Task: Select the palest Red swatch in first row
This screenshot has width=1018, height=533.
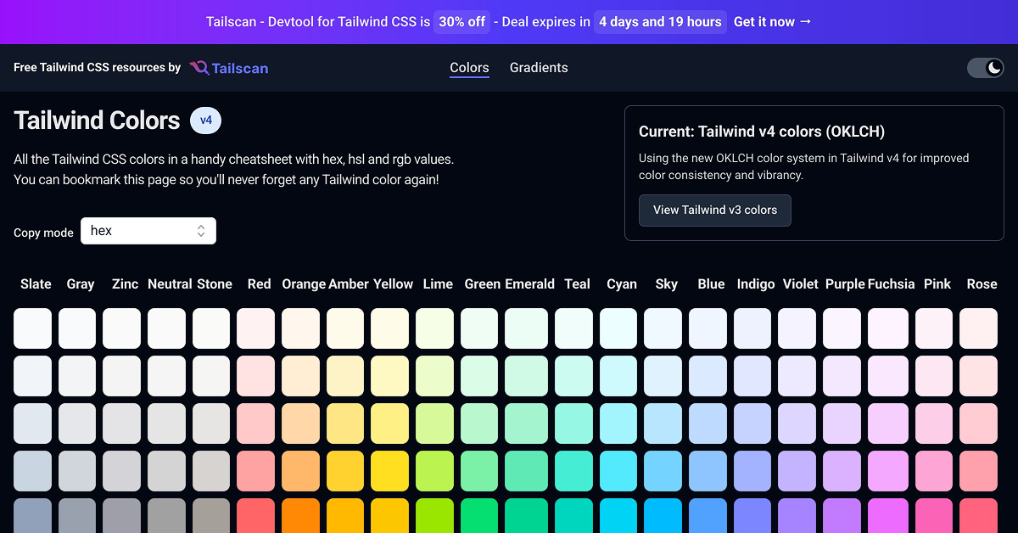Action: (255, 328)
